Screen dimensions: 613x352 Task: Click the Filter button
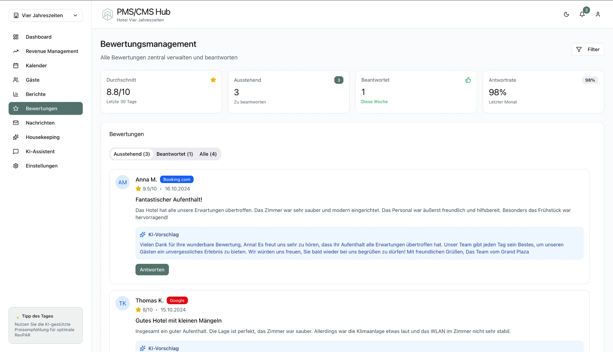point(588,49)
